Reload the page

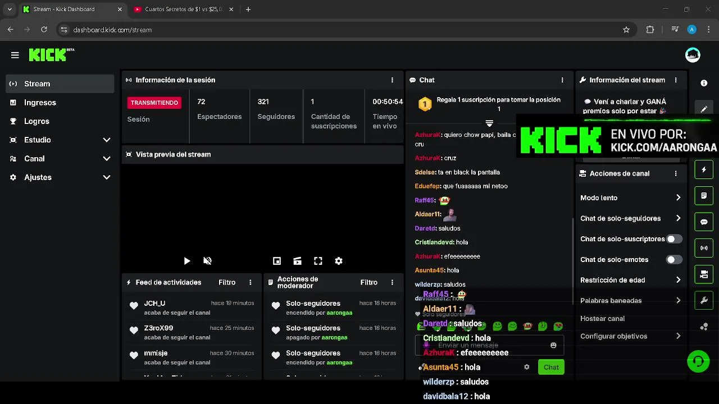44,30
